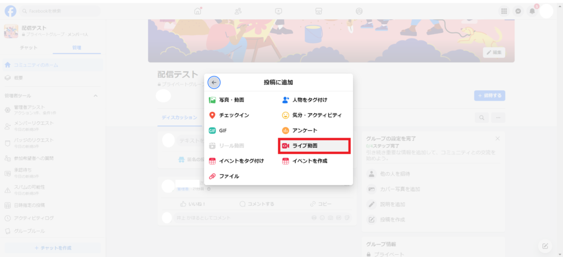Image resolution: width=563 pixels, height=257 pixels.
Task: Choose the ファイル (File) attachment option
Action: (229, 177)
